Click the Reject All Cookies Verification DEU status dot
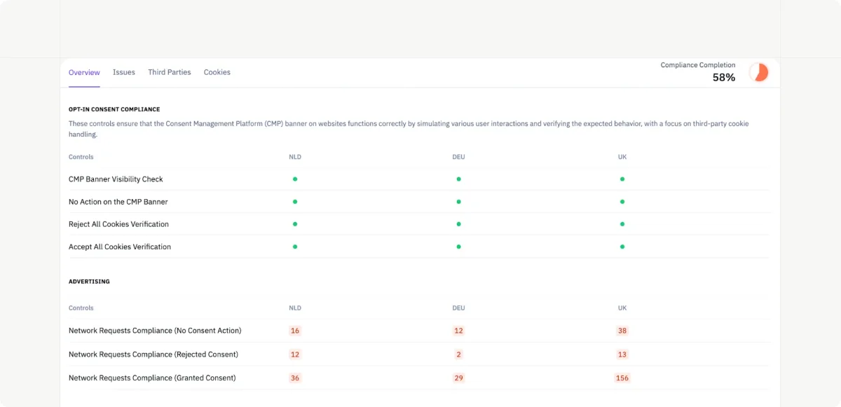The image size is (841, 407). (x=458, y=224)
